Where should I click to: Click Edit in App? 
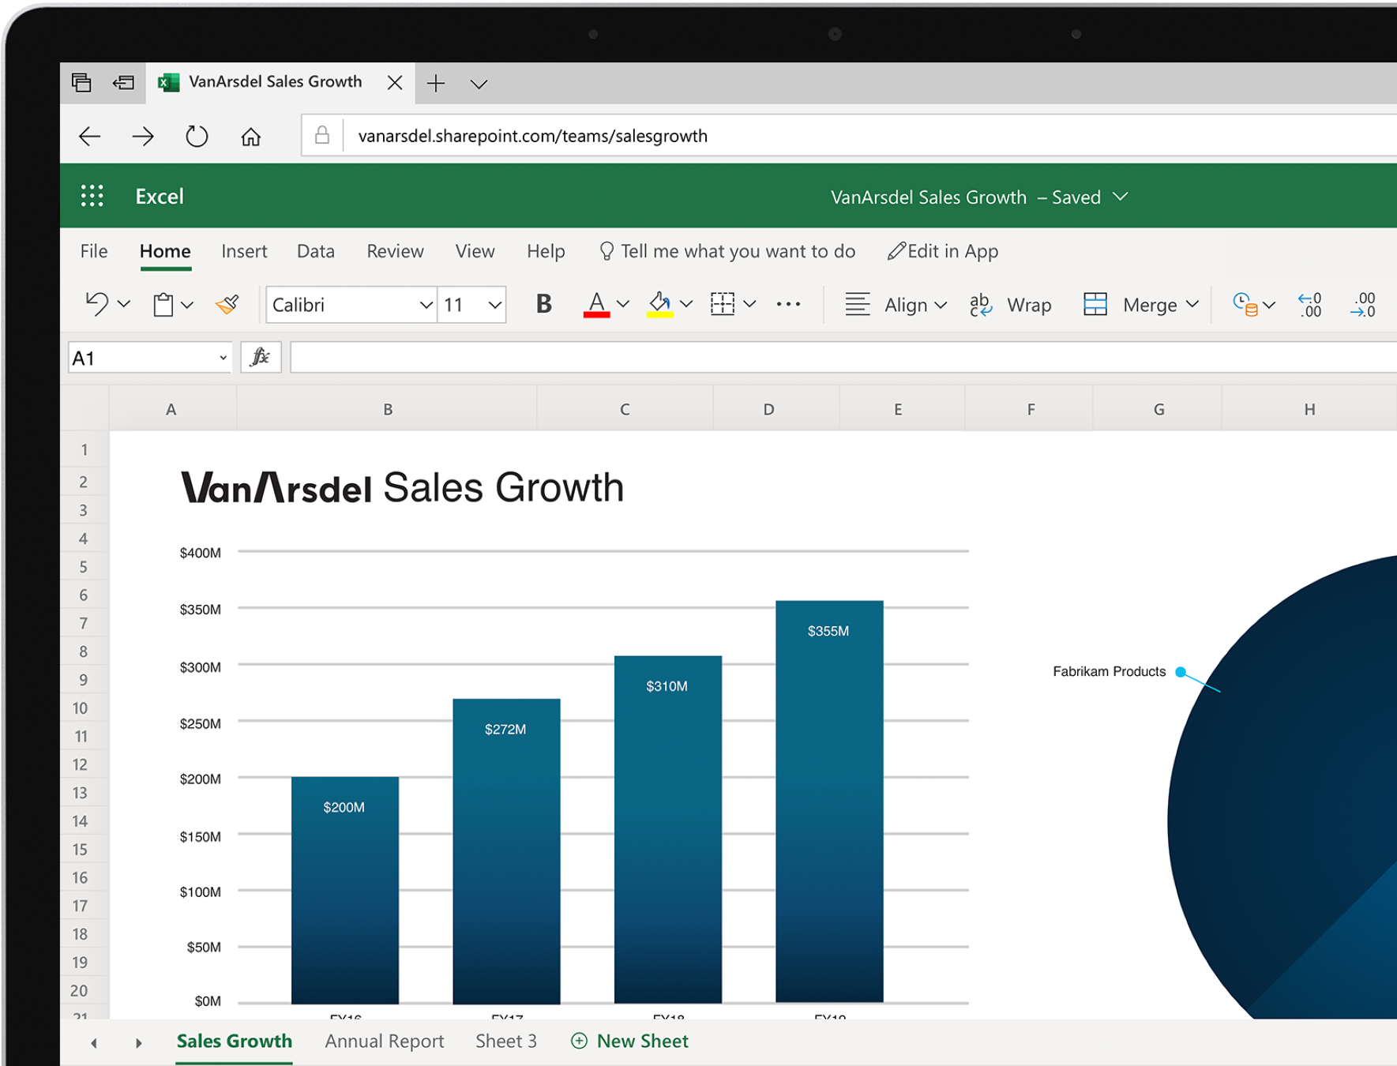[x=943, y=251]
